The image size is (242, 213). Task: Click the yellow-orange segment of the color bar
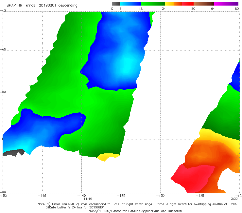tap(173, 4)
